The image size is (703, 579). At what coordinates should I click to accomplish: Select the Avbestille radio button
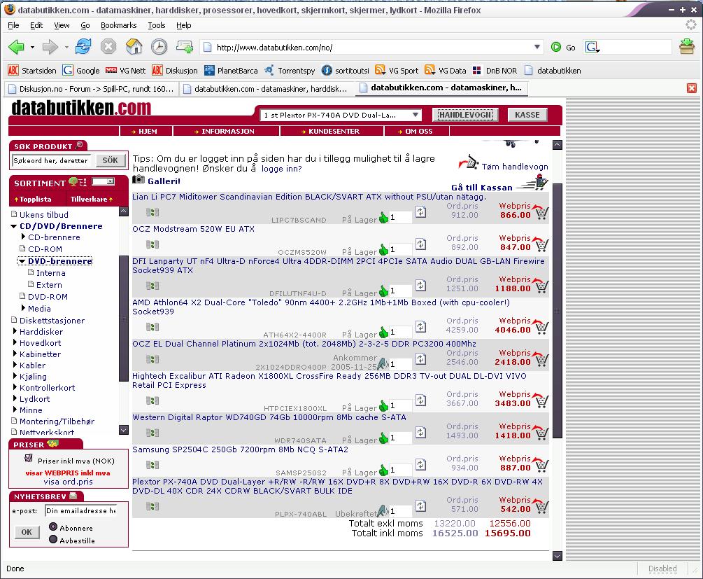53,539
